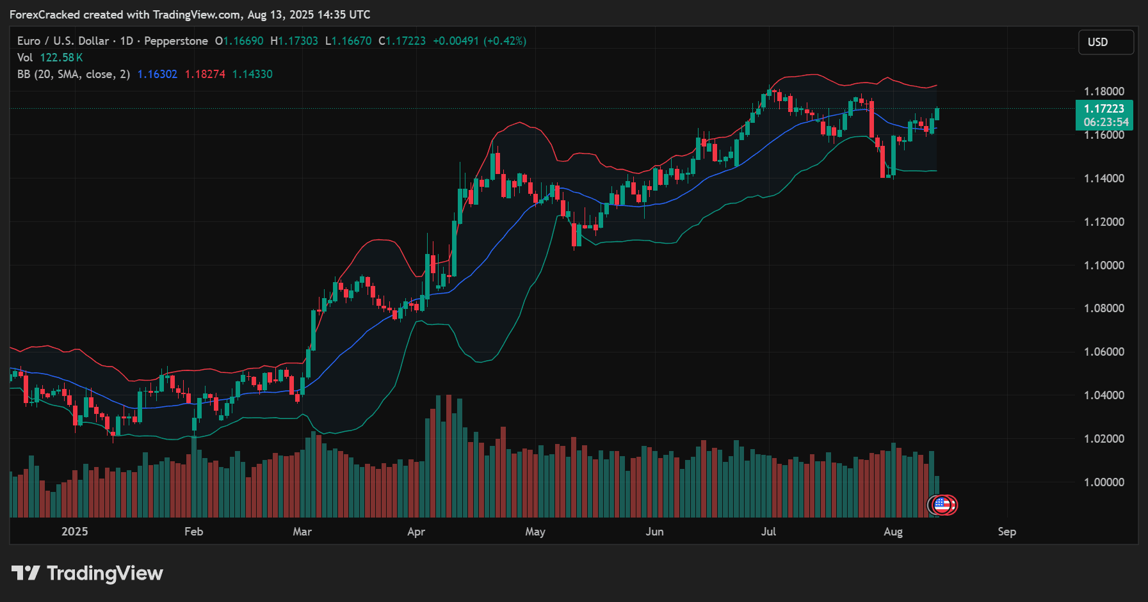The width and height of the screenshot is (1148, 602).
Task: Click the 1D timeframe label to change interval
Action: [x=125, y=40]
